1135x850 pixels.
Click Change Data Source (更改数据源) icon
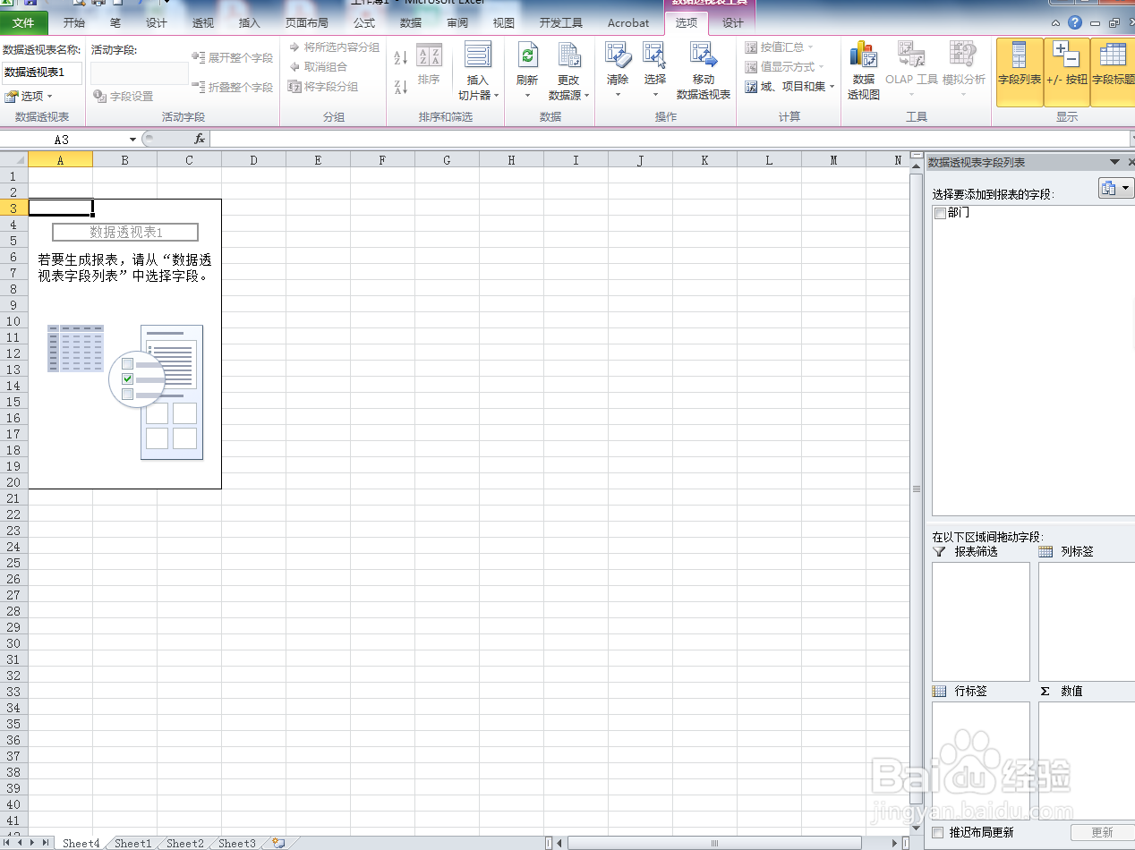pyautogui.click(x=568, y=57)
